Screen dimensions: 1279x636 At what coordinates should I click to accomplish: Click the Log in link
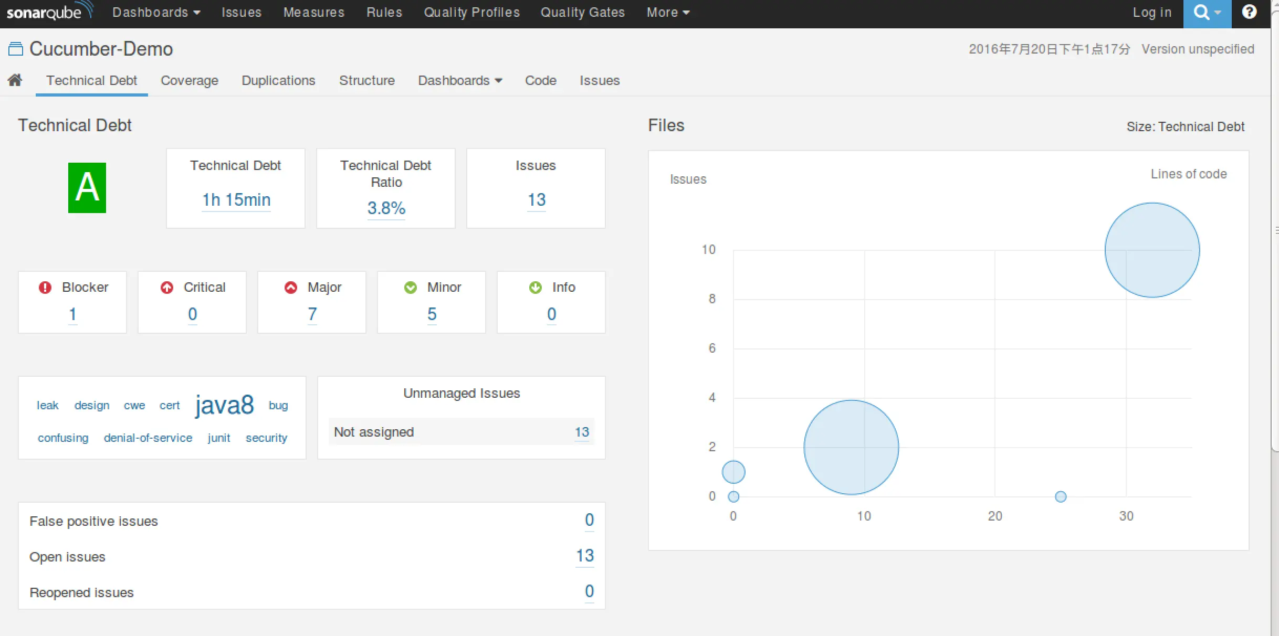[x=1152, y=12]
